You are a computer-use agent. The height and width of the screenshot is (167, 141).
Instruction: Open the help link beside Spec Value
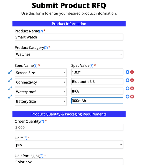coord(91,65)
